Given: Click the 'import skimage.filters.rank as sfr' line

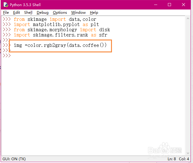Looking at the screenshot, I should coord(61,35).
